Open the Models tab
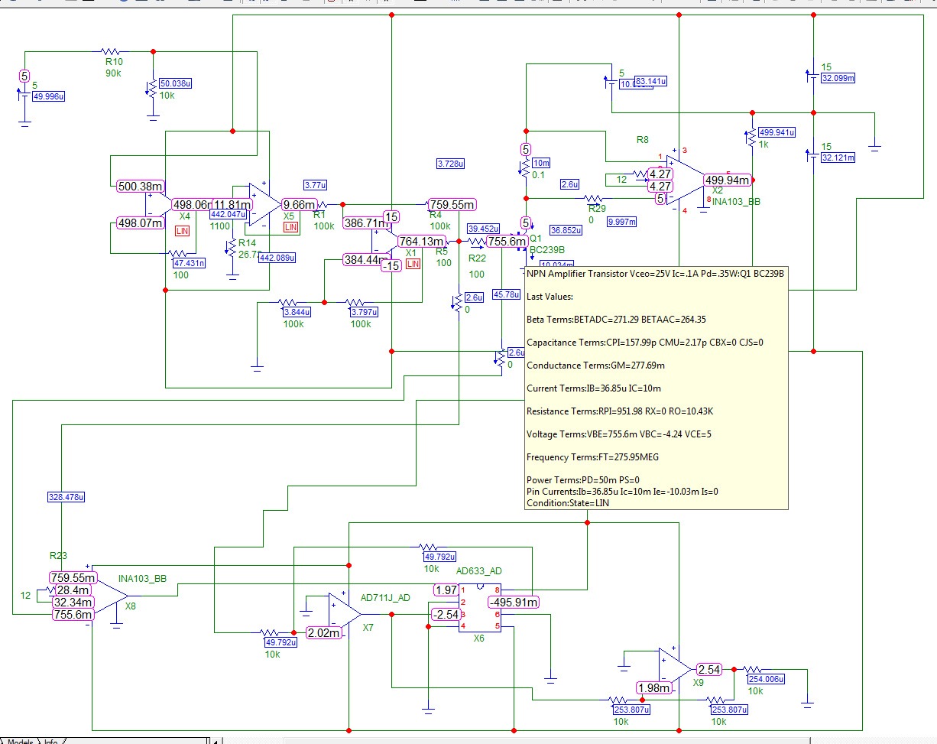Image resolution: width=937 pixels, height=744 pixels. coord(20,740)
